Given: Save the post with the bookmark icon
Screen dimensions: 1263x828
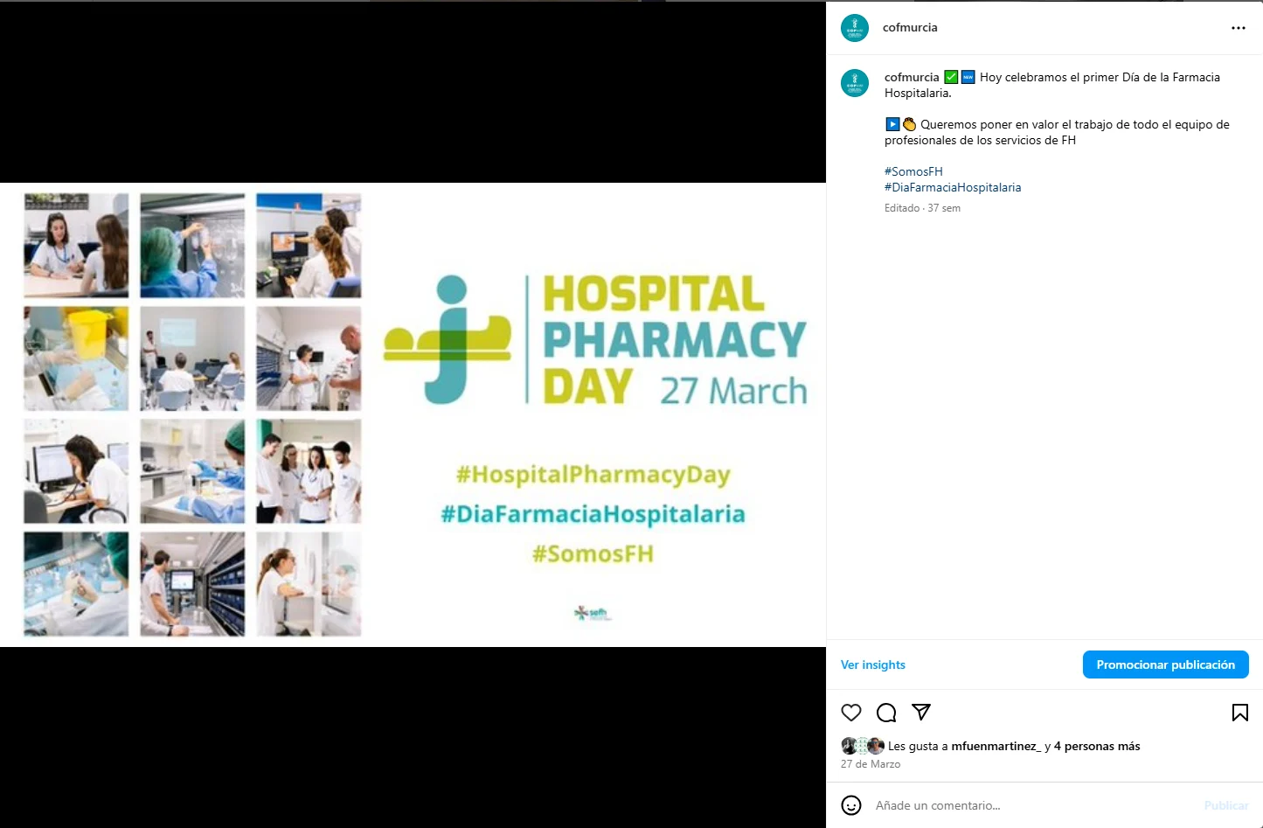Looking at the screenshot, I should pyautogui.click(x=1240, y=713).
